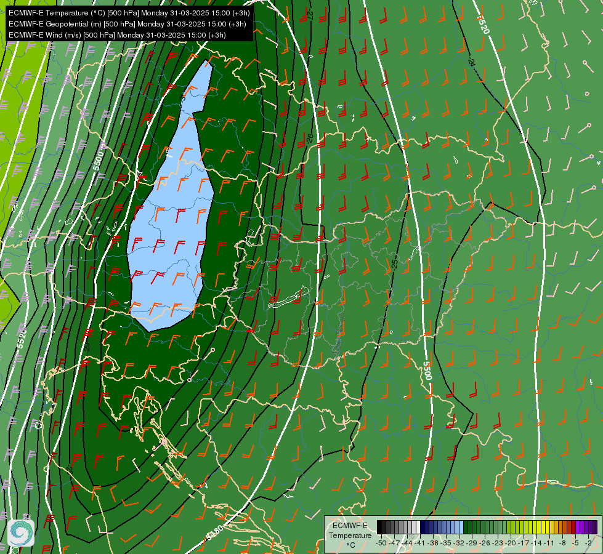Click the '-35' legend tick label
The width and height of the screenshot is (603, 554).
pos(446,543)
